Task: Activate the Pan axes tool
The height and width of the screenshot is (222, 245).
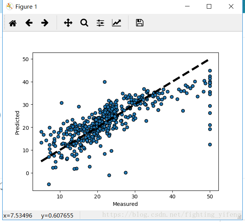Action: tap(68, 23)
